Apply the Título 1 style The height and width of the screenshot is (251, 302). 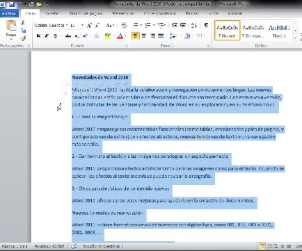click(279, 31)
